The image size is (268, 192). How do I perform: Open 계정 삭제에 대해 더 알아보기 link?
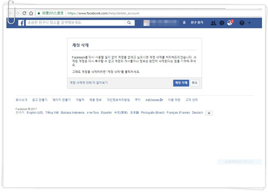click(x=89, y=83)
